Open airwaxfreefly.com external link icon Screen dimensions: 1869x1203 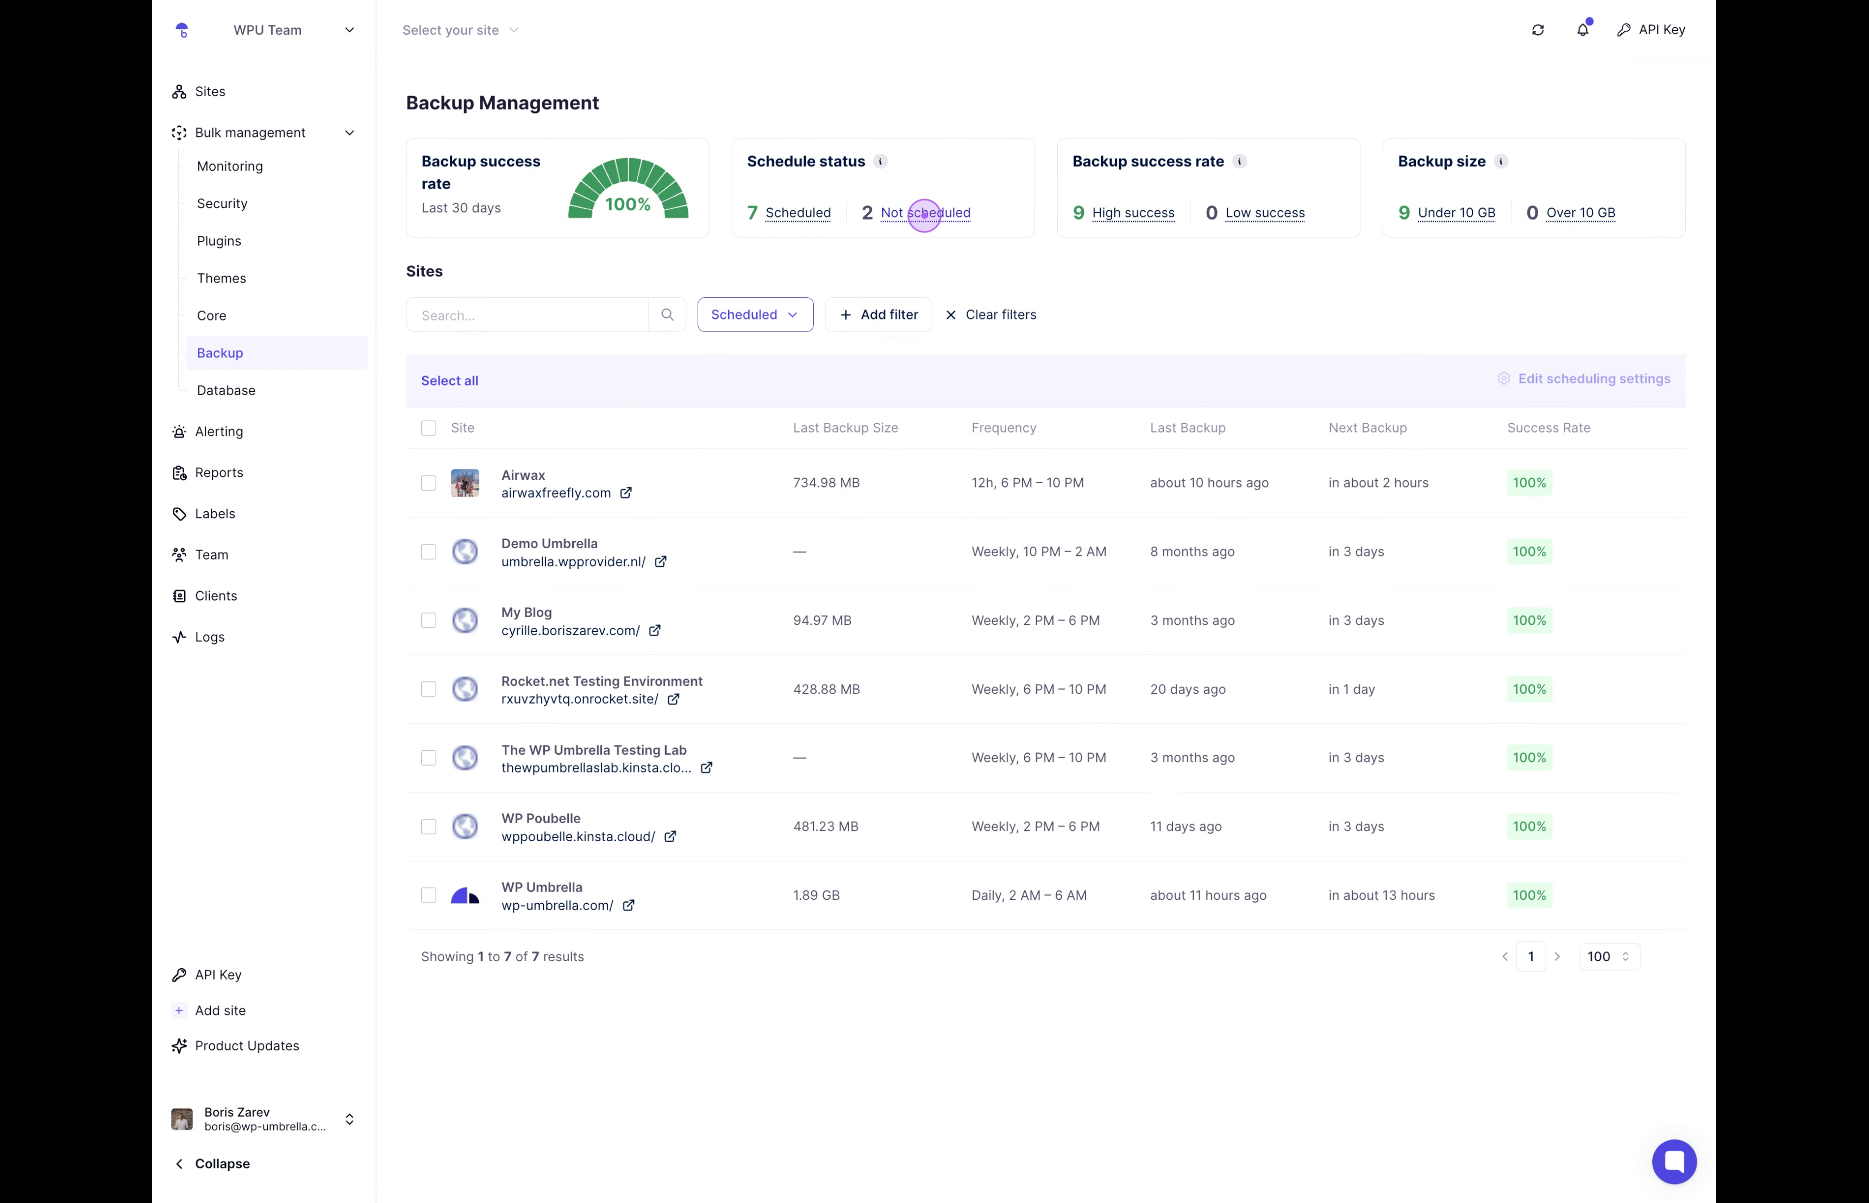pyautogui.click(x=625, y=493)
